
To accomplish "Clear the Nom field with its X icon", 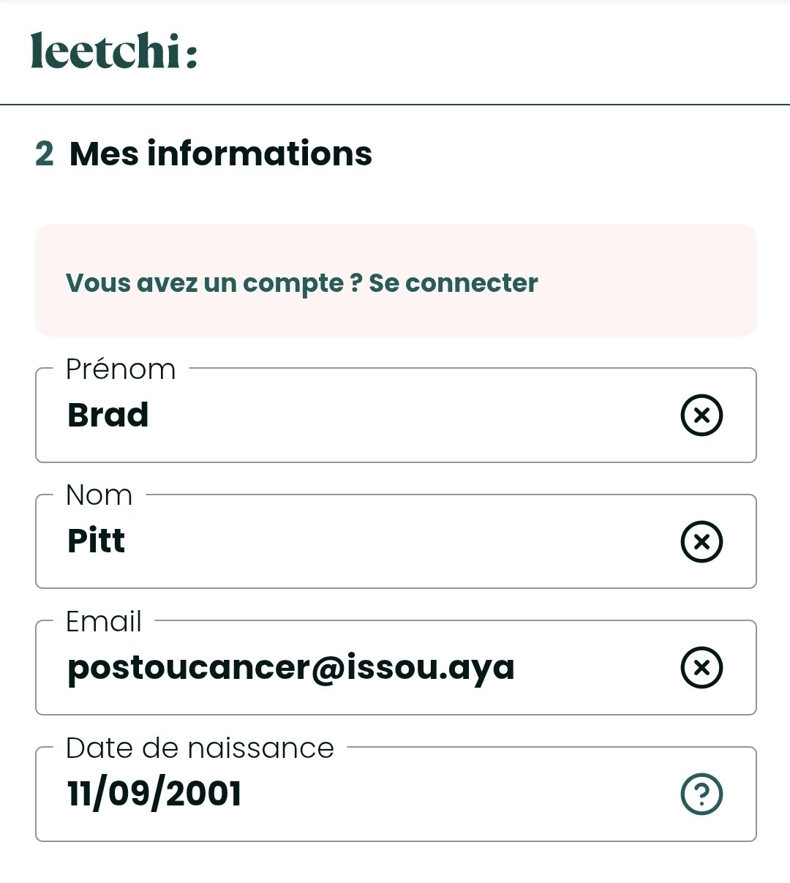I will pos(701,541).
